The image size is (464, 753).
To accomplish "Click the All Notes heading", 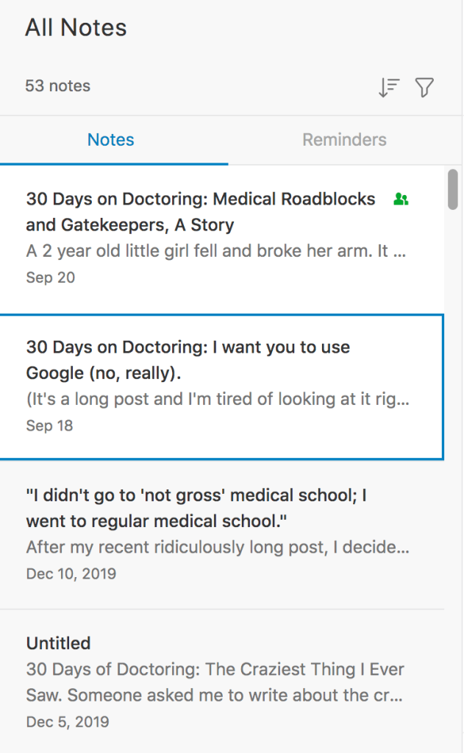I will [x=76, y=28].
